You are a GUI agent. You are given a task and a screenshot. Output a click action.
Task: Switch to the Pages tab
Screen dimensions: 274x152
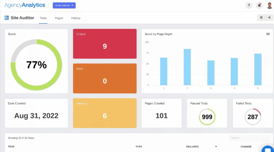[x=59, y=18]
